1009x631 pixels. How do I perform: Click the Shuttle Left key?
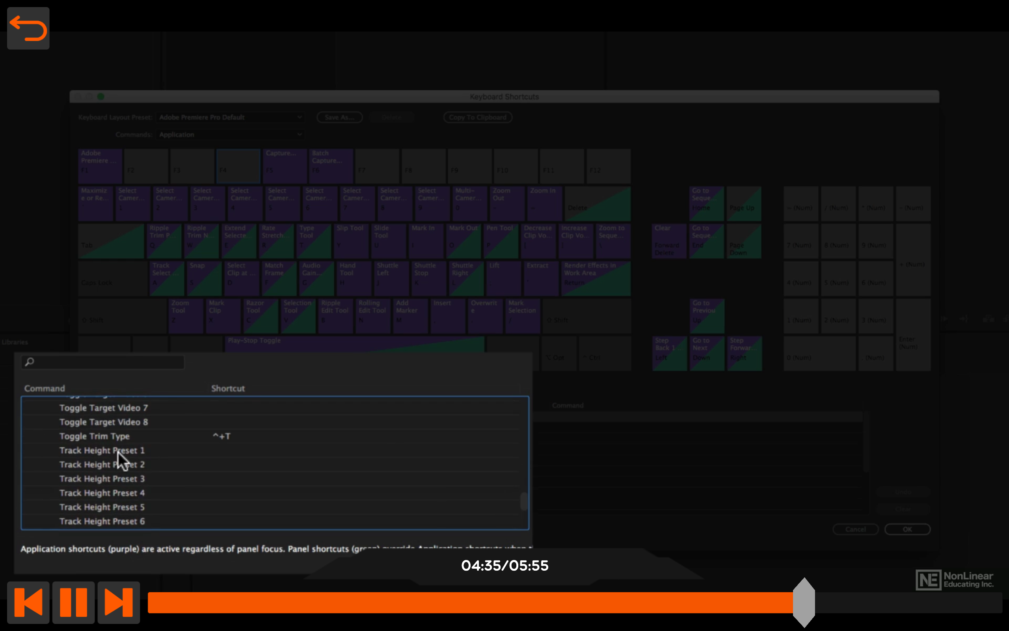coord(391,278)
